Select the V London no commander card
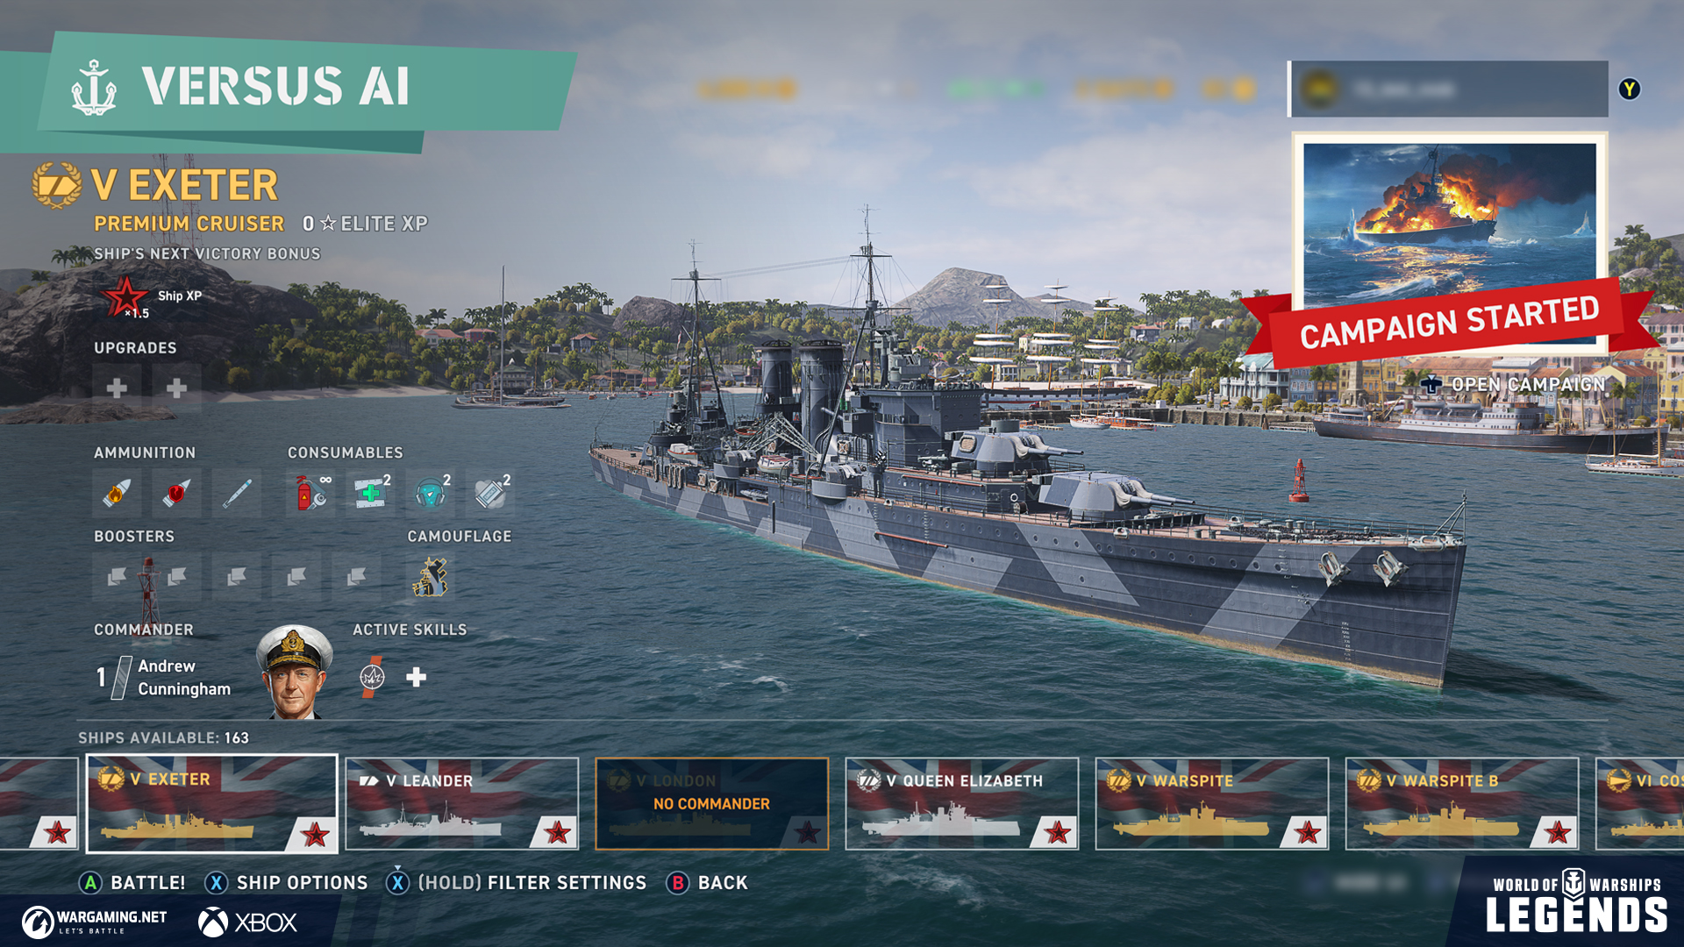Screen dimensions: 1684x947 pyautogui.click(x=712, y=804)
